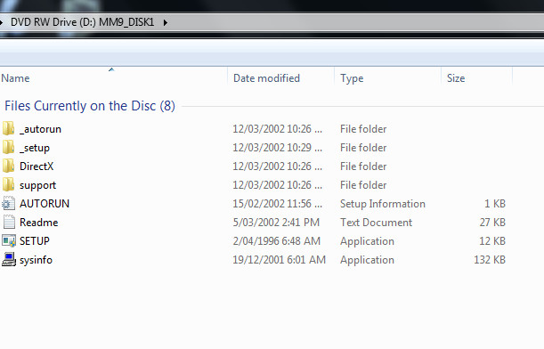Select the SETUP application icon

pyautogui.click(x=9, y=241)
